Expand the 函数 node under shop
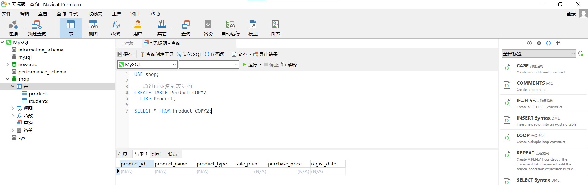Viewport: 588px width, 185px height. [13, 116]
